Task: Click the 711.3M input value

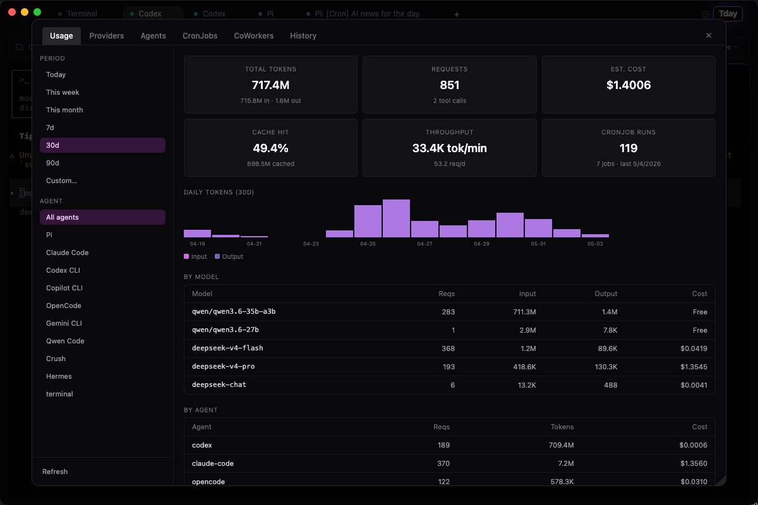Action: click(525, 312)
